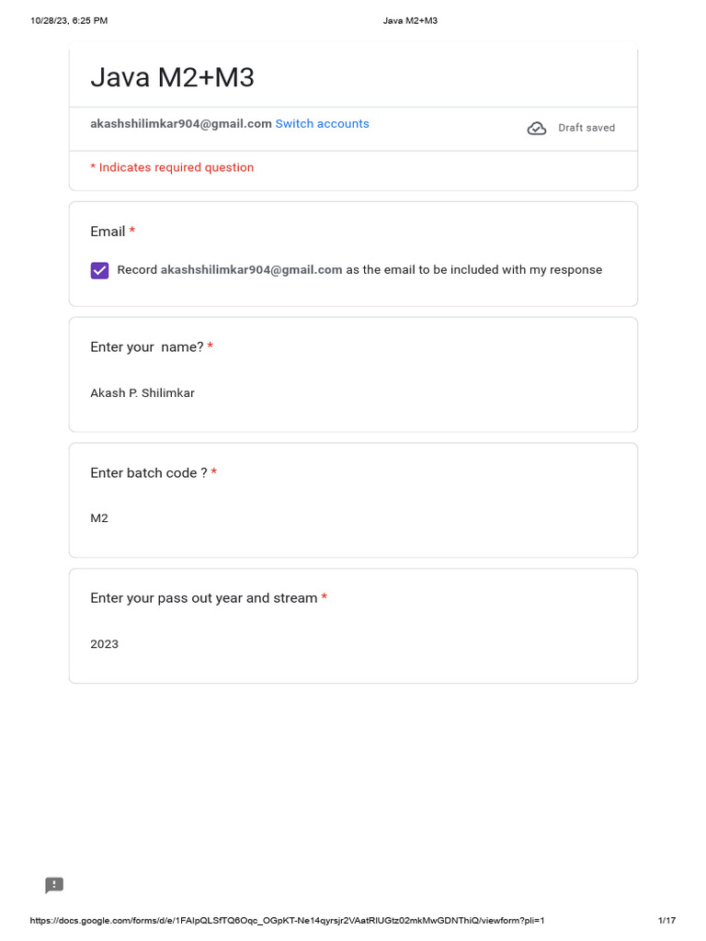Select the Enter your name question label
The image size is (706, 941).
[146, 347]
